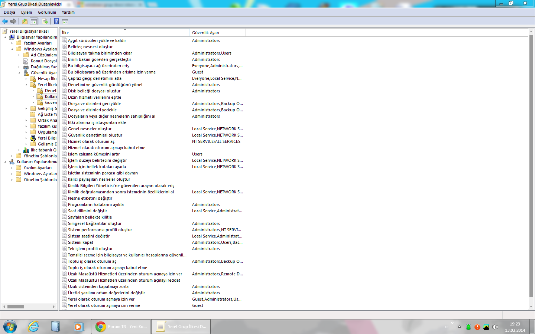Select the policy 'Sistem saatini değiştir'
Image resolution: width=535 pixels, height=334 pixels.
89,236
